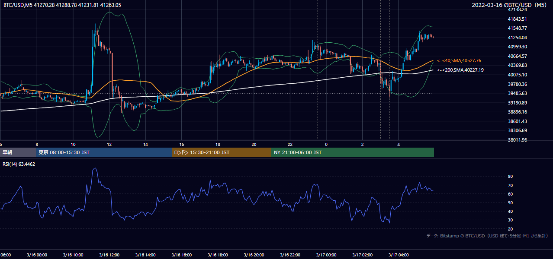The width and height of the screenshot is (553, 259).
Task: Click RSI axis level 30
Action: 510,220
